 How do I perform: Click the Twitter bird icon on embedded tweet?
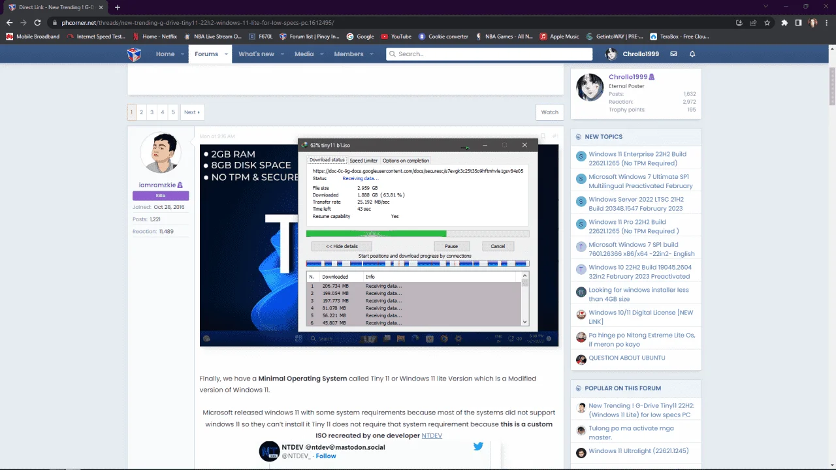(x=478, y=446)
